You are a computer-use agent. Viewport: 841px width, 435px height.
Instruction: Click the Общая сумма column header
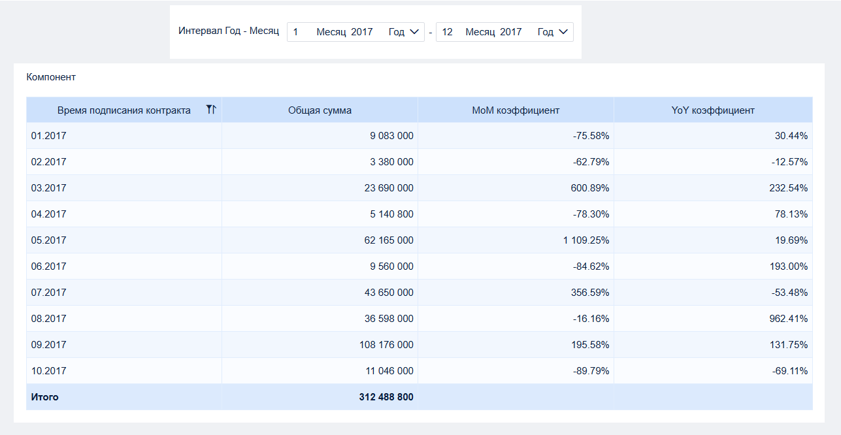coord(320,110)
